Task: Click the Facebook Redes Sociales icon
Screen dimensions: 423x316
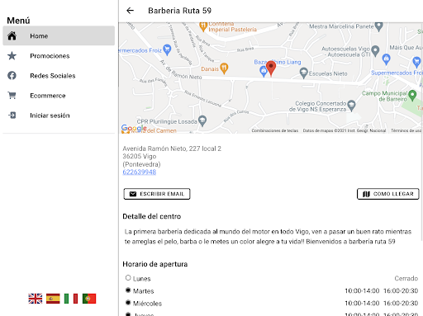Action: pyautogui.click(x=12, y=76)
